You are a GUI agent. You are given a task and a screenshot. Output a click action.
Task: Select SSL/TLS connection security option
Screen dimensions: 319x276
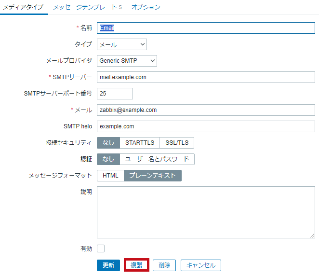pyautogui.click(x=177, y=143)
